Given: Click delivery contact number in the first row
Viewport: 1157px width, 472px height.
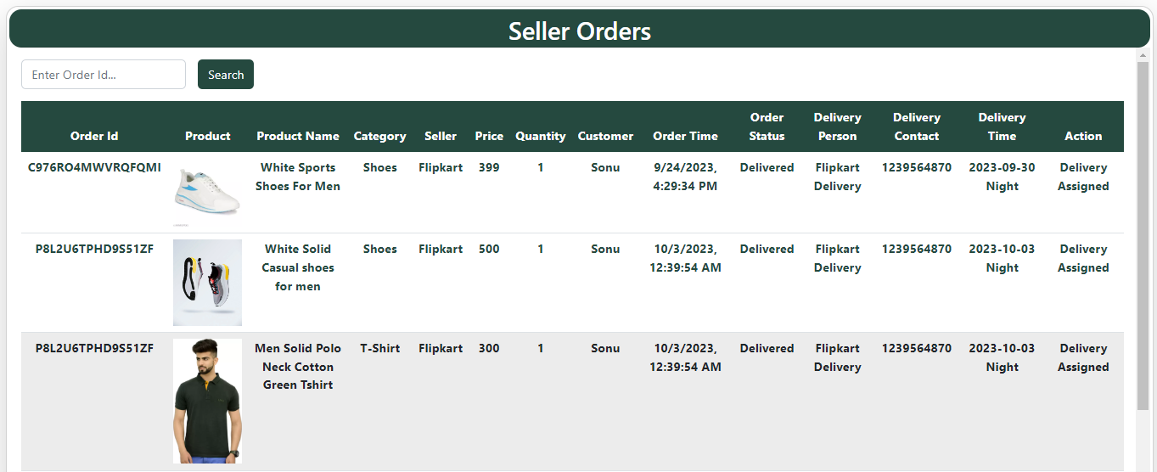Looking at the screenshot, I should [917, 167].
